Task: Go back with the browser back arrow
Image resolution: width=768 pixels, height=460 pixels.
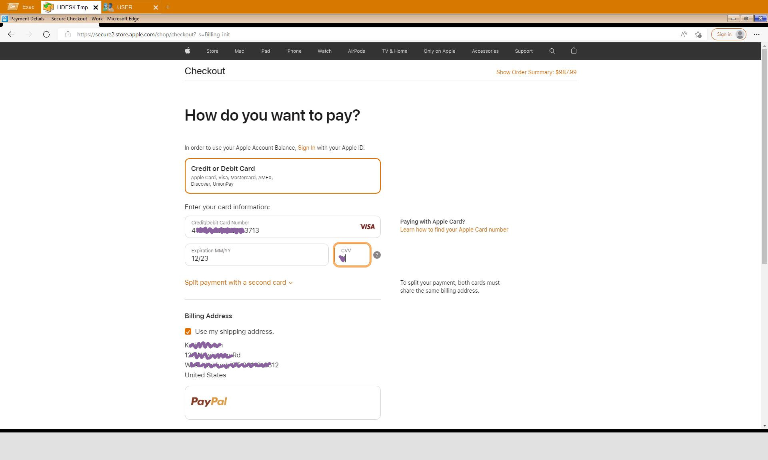Action: [x=11, y=34]
